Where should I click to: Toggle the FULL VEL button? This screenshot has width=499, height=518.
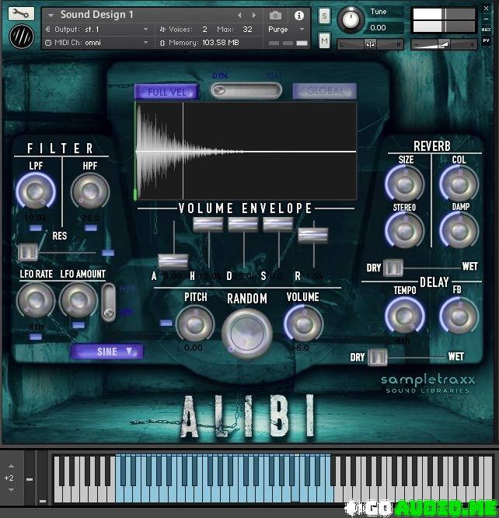coord(166,92)
